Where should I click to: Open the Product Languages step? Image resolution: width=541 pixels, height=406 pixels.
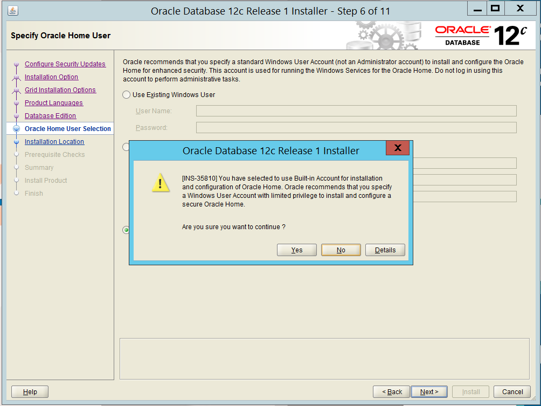click(x=54, y=102)
